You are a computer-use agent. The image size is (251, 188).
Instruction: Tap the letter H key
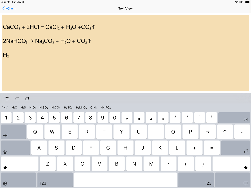click(x=125, y=148)
